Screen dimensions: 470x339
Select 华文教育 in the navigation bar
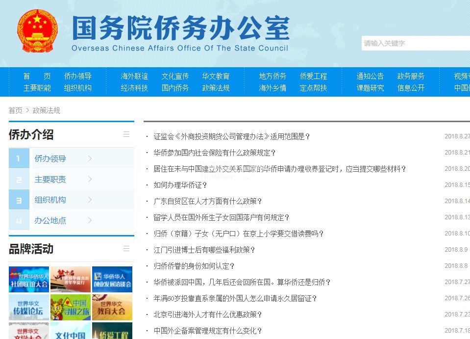click(216, 76)
